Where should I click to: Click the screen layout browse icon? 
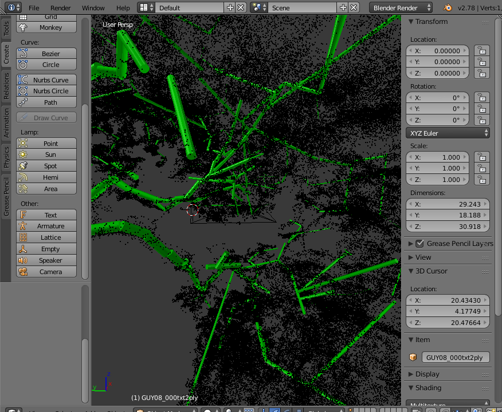tap(145, 8)
